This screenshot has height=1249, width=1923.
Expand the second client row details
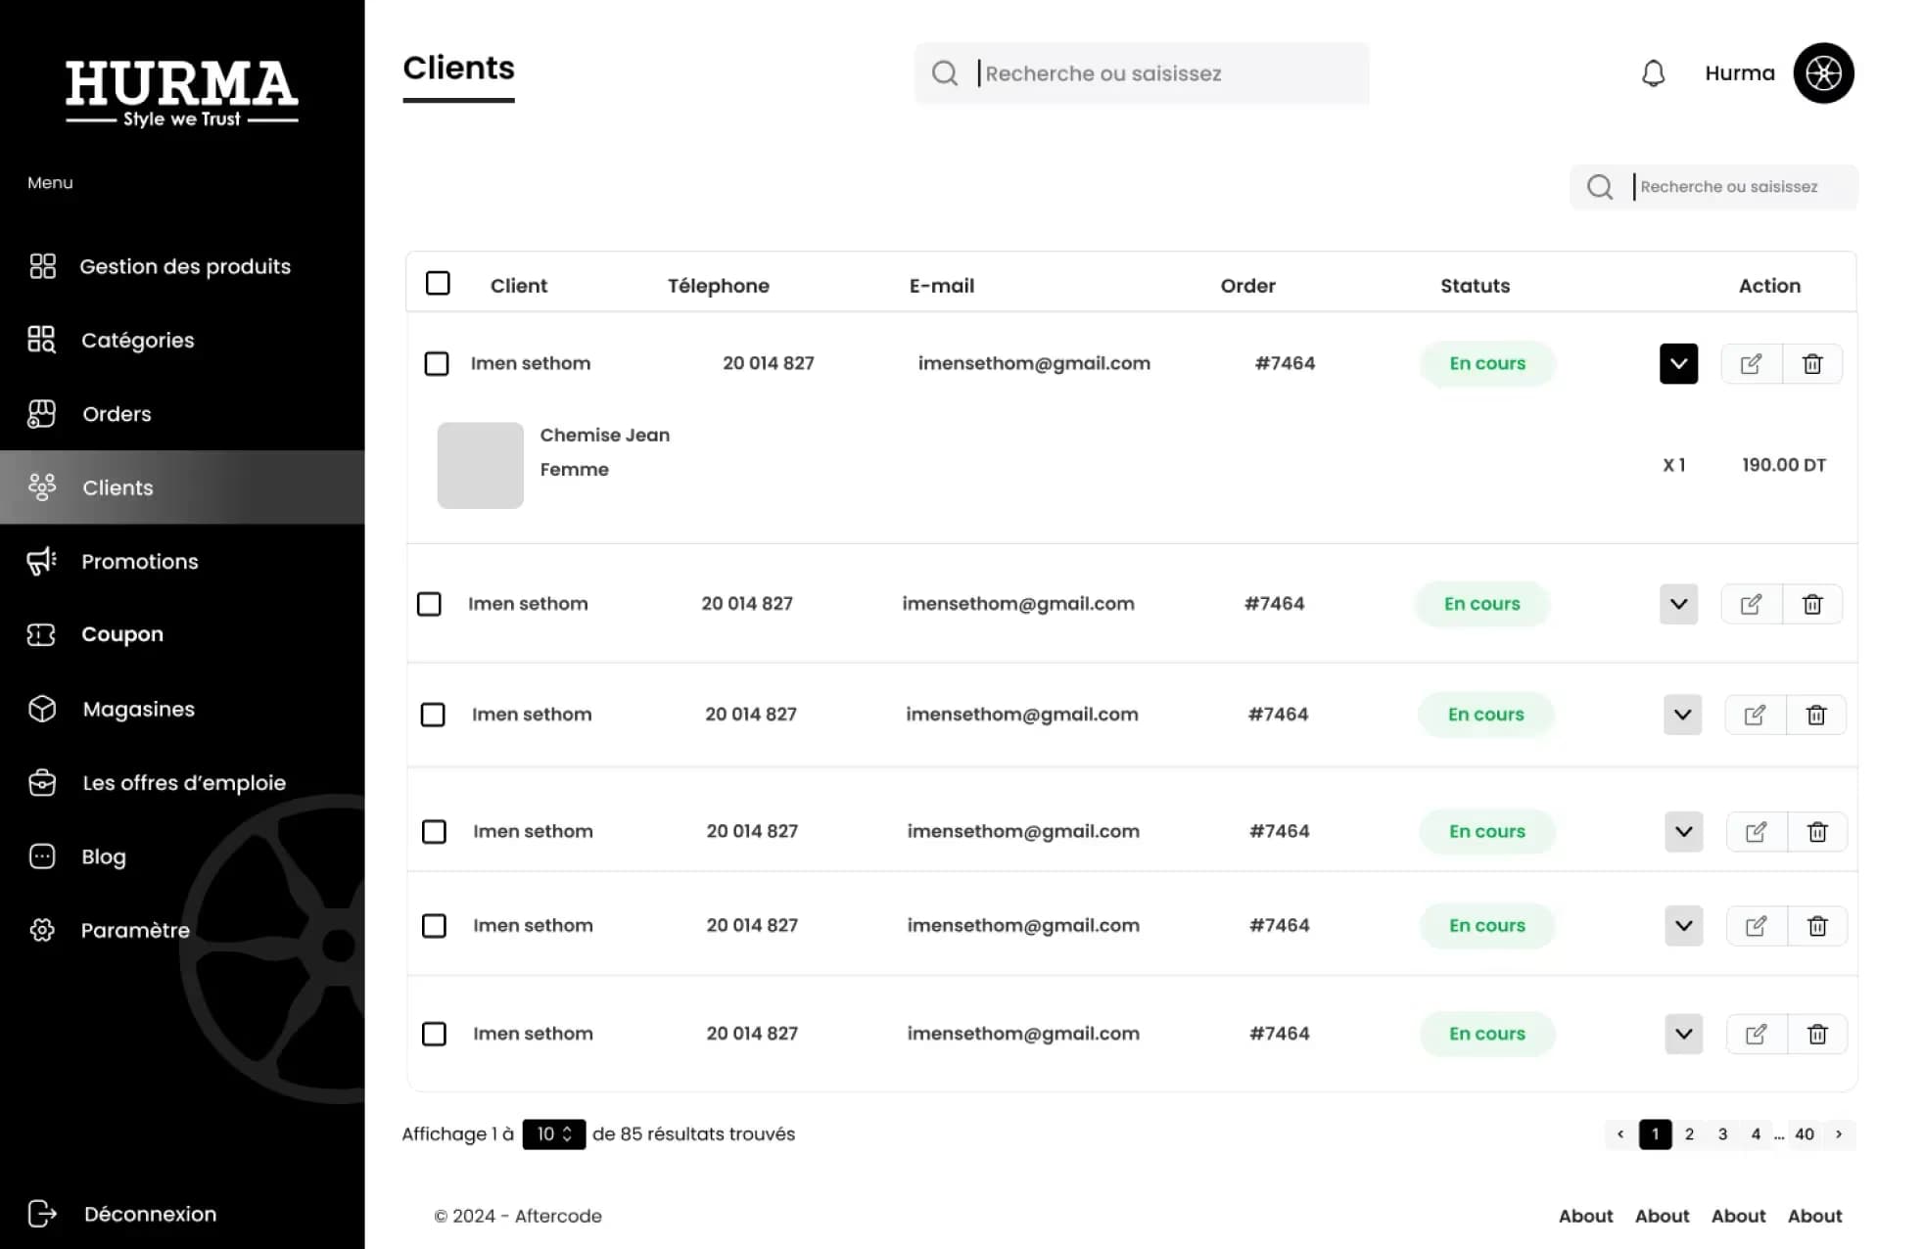pyautogui.click(x=1678, y=604)
